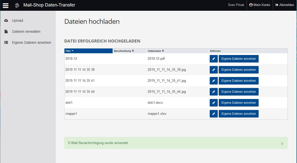This screenshot has height=163, width=297.
Task: Open Mein Konto account page
Action: click(x=260, y=5)
